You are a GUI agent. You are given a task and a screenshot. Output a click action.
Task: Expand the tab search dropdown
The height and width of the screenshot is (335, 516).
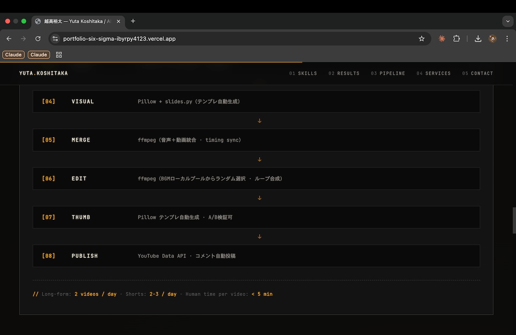pyautogui.click(x=508, y=21)
